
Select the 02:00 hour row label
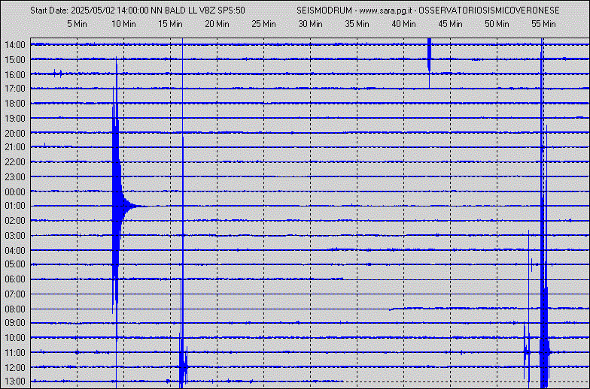tap(15, 221)
